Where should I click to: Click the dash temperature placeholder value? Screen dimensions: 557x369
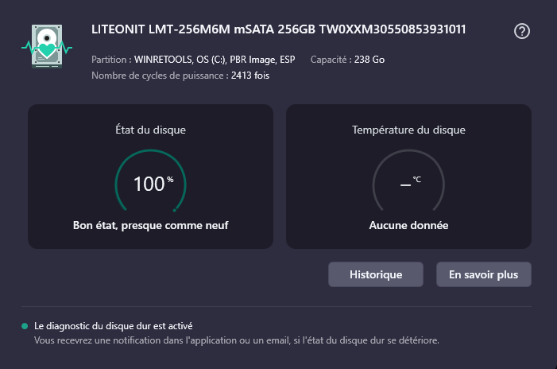(404, 184)
